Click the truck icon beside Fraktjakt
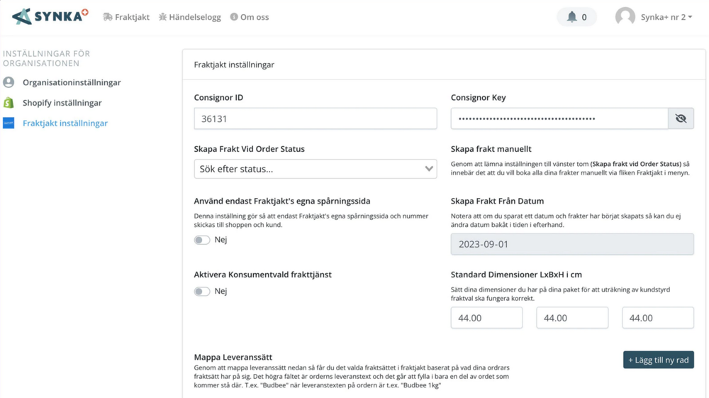This screenshot has height=398, width=709. click(x=108, y=17)
